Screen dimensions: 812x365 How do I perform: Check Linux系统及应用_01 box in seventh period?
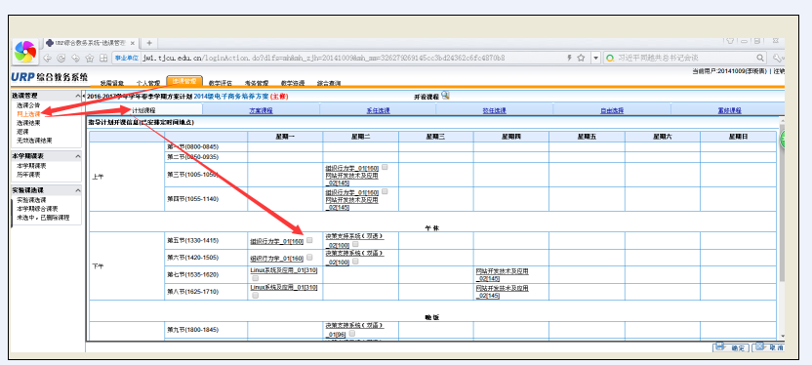coord(256,278)
